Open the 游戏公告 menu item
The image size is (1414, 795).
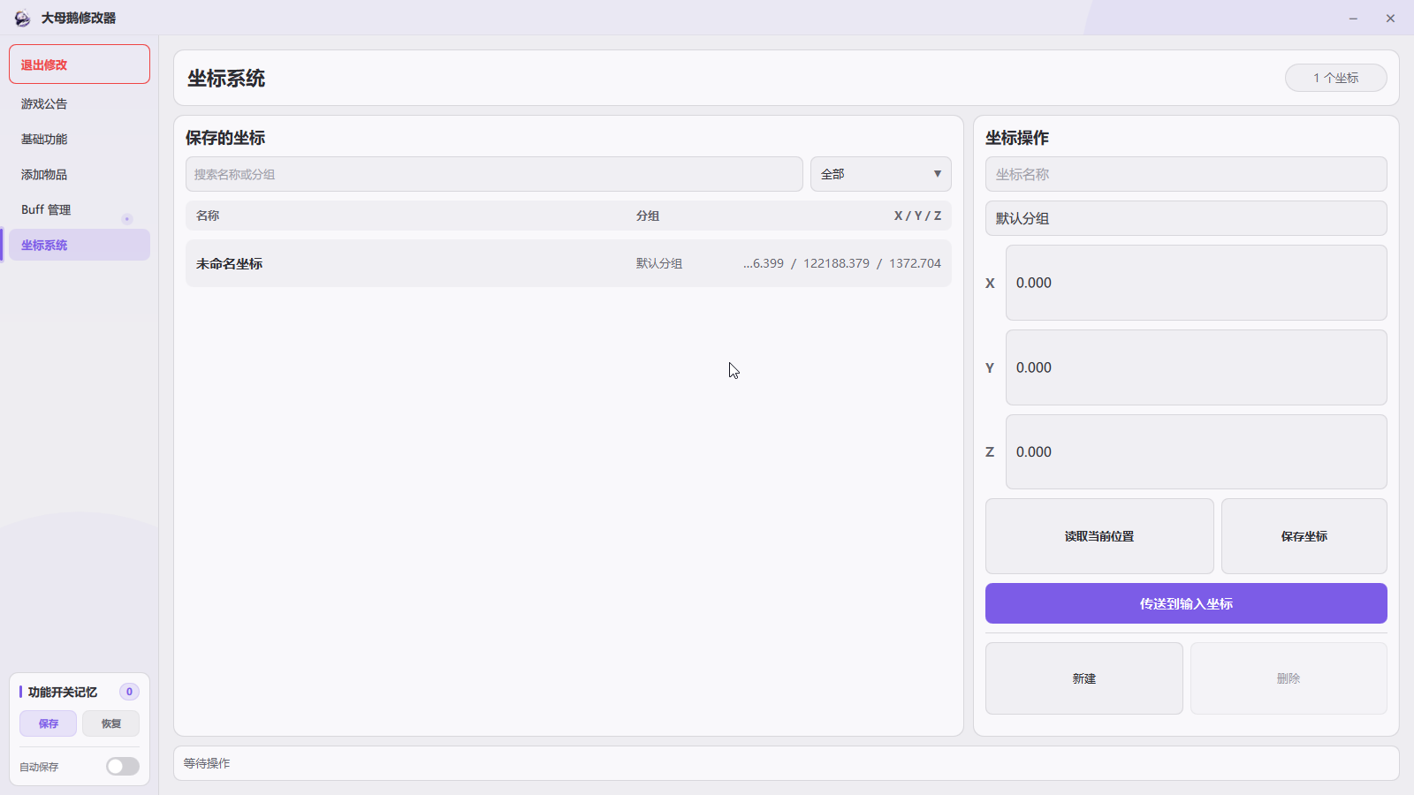pyautogui.click(x=80, y=103)
